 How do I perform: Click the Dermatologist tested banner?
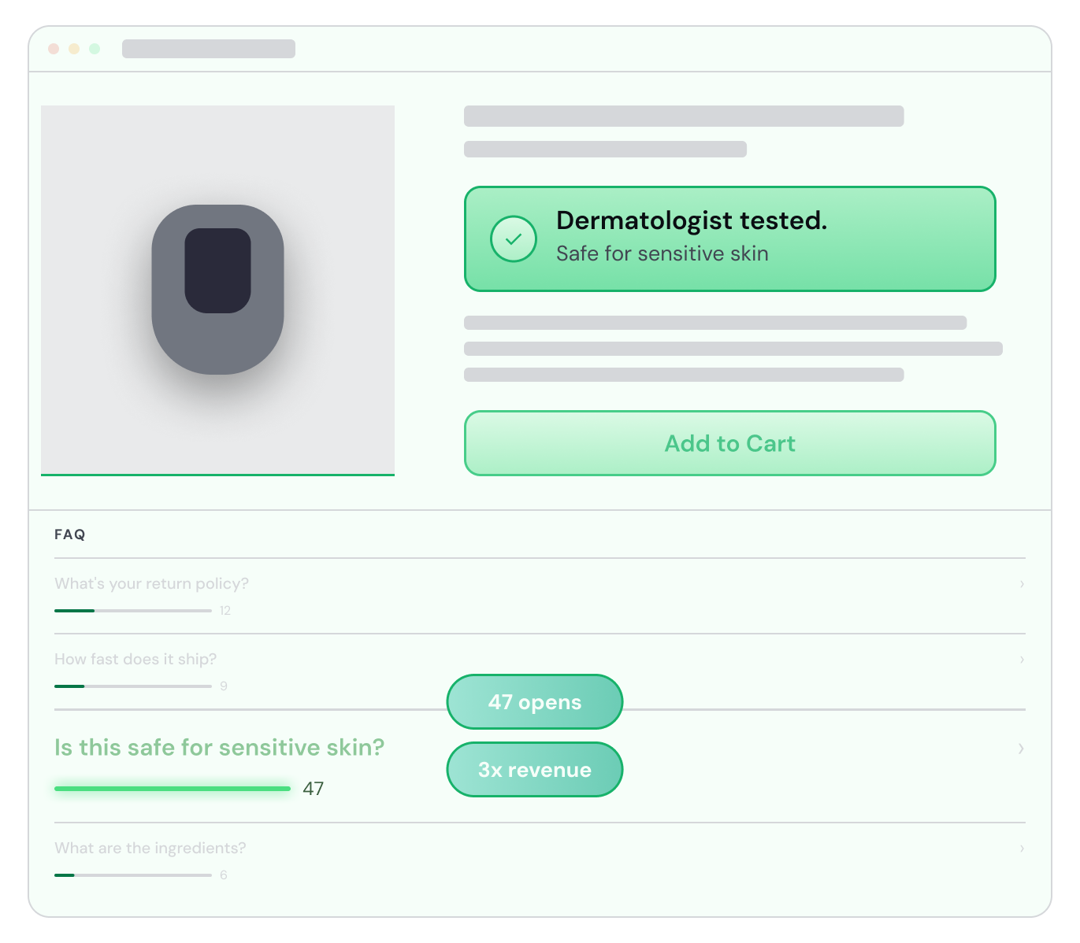pos(730,239)
